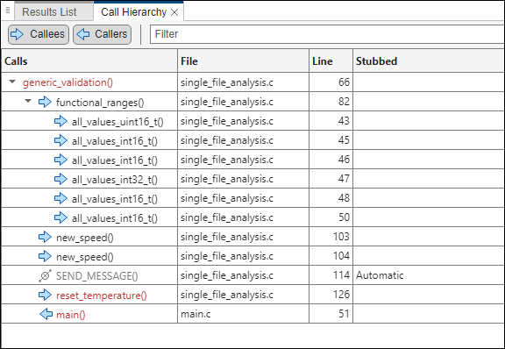505x349 pixels.
Task: Click callee arrow icon for functional_ranges()
Action: click(45, 102)
